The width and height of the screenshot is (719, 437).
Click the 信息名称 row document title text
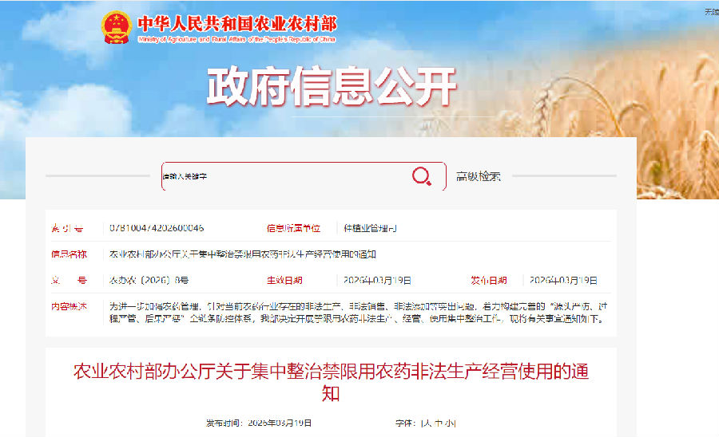point(243,254)
